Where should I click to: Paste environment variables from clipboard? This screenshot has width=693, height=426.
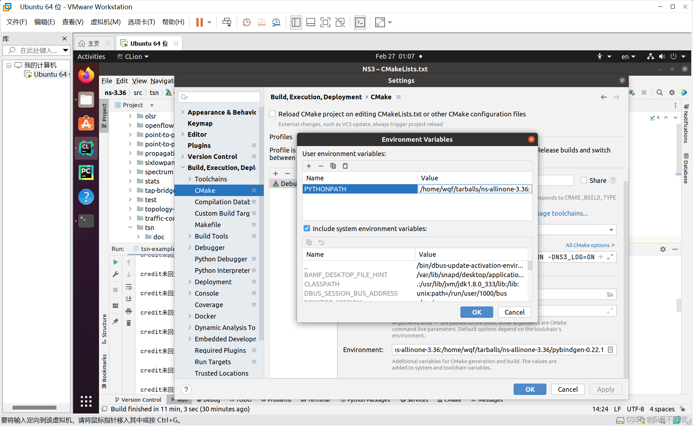tap(345, 166)
